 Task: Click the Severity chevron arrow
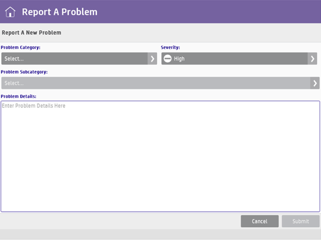[312, 58]
